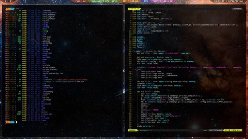Click the 'mod sample;' line in vim
This screenshot has width=248, height=139.
(x=138, y=37)
